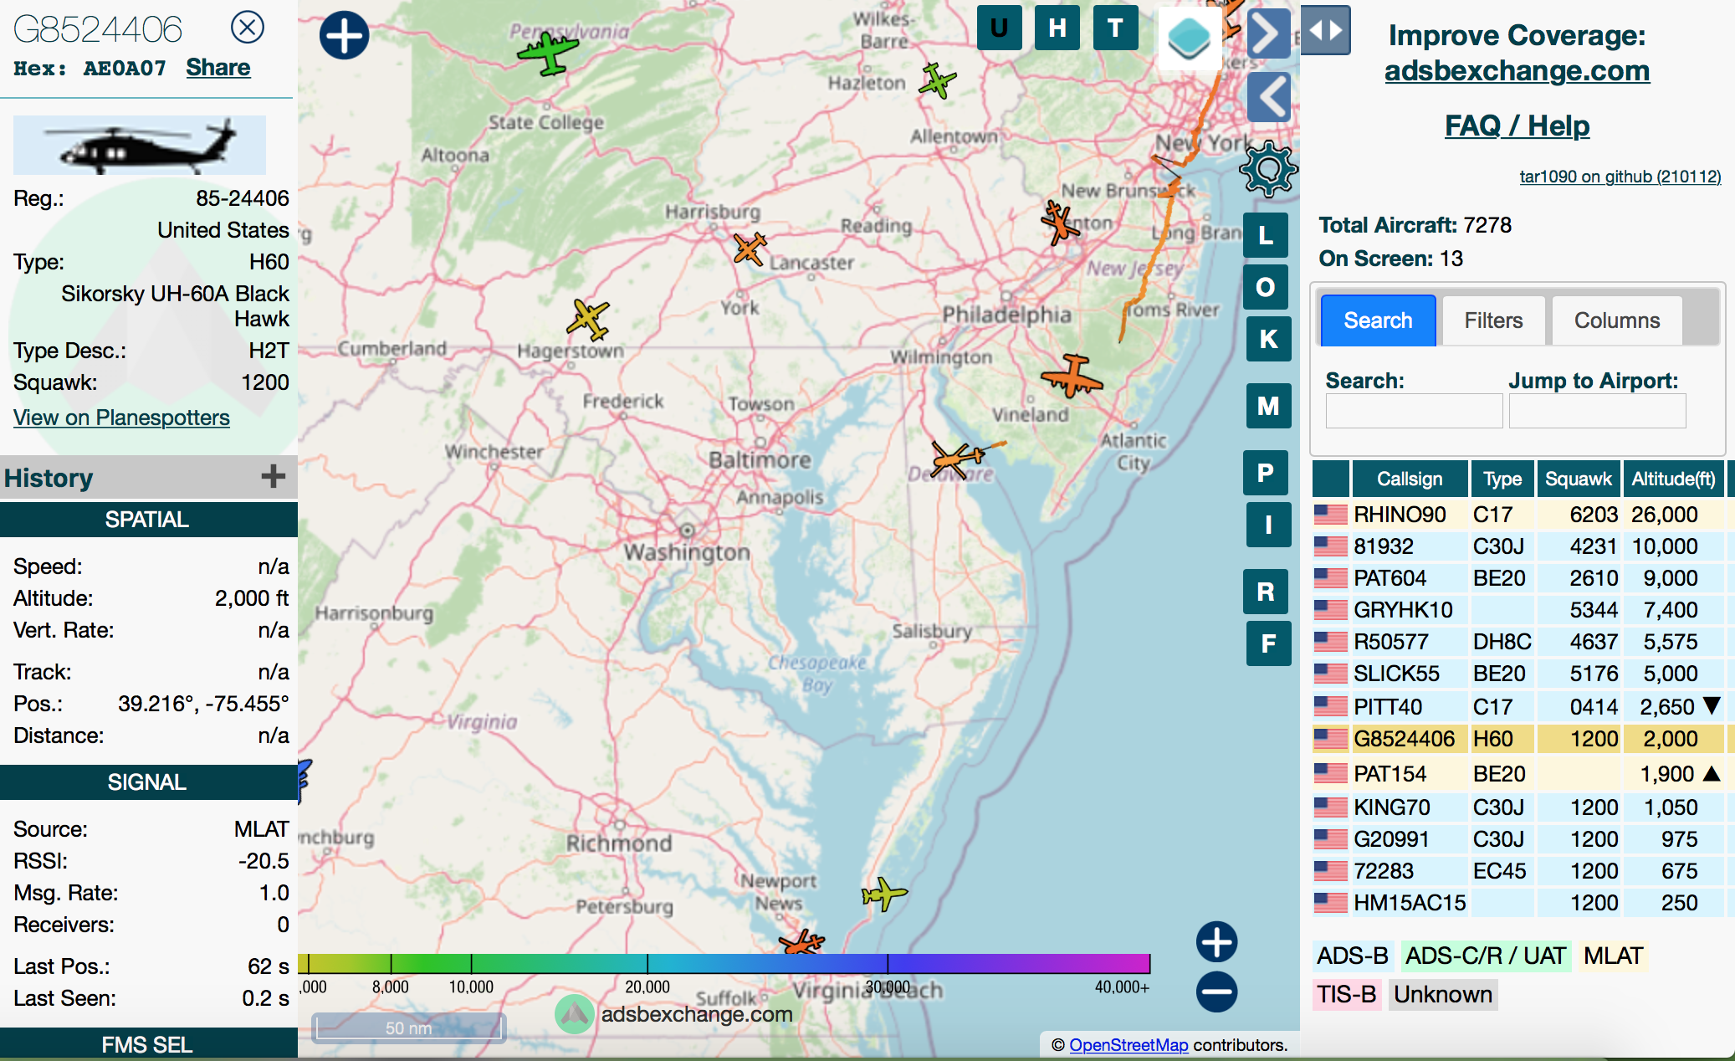
Task: Close the G8524406 aircraft info panel
Action: (248, 28)
